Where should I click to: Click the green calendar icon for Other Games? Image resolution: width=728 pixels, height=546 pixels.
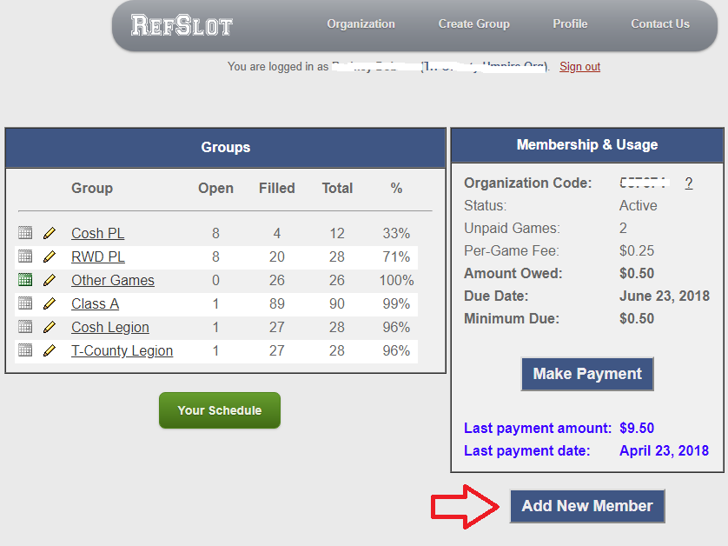(25, 280)
